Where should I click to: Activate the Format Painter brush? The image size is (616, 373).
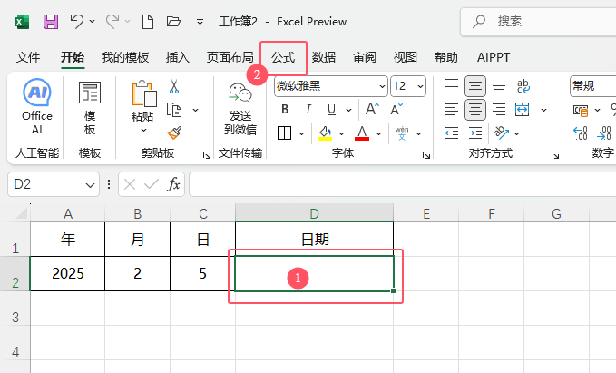(x=174, y=133)
